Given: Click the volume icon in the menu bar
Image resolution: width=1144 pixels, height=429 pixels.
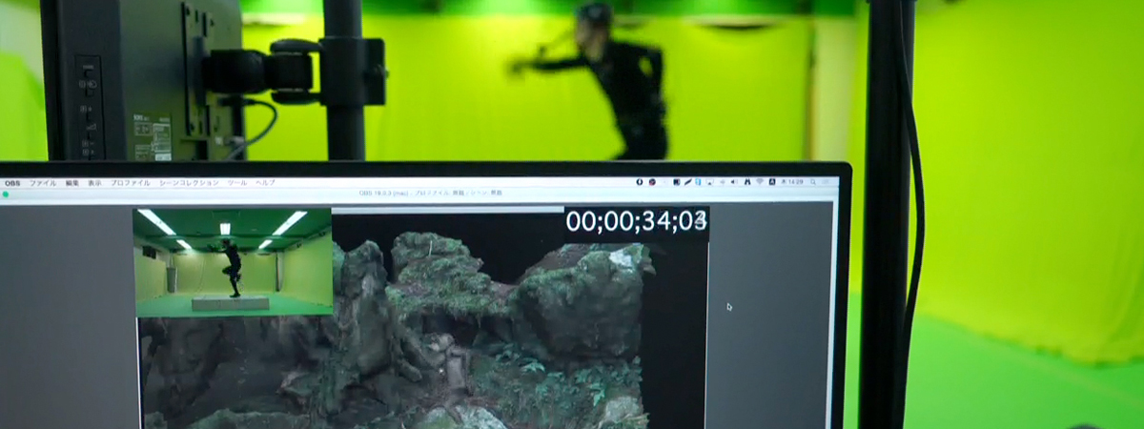Looking at the screenshot, I should coord(733,182).
